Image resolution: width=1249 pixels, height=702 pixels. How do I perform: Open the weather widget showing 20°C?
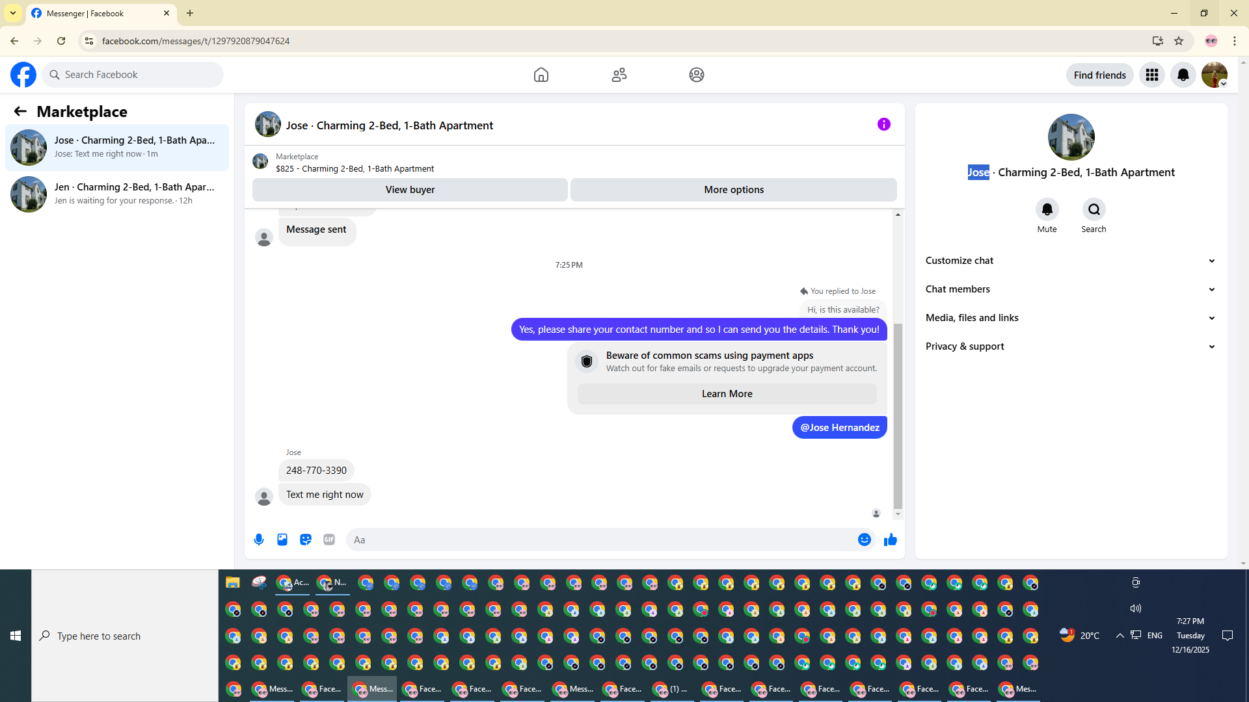click(1080, 636)
